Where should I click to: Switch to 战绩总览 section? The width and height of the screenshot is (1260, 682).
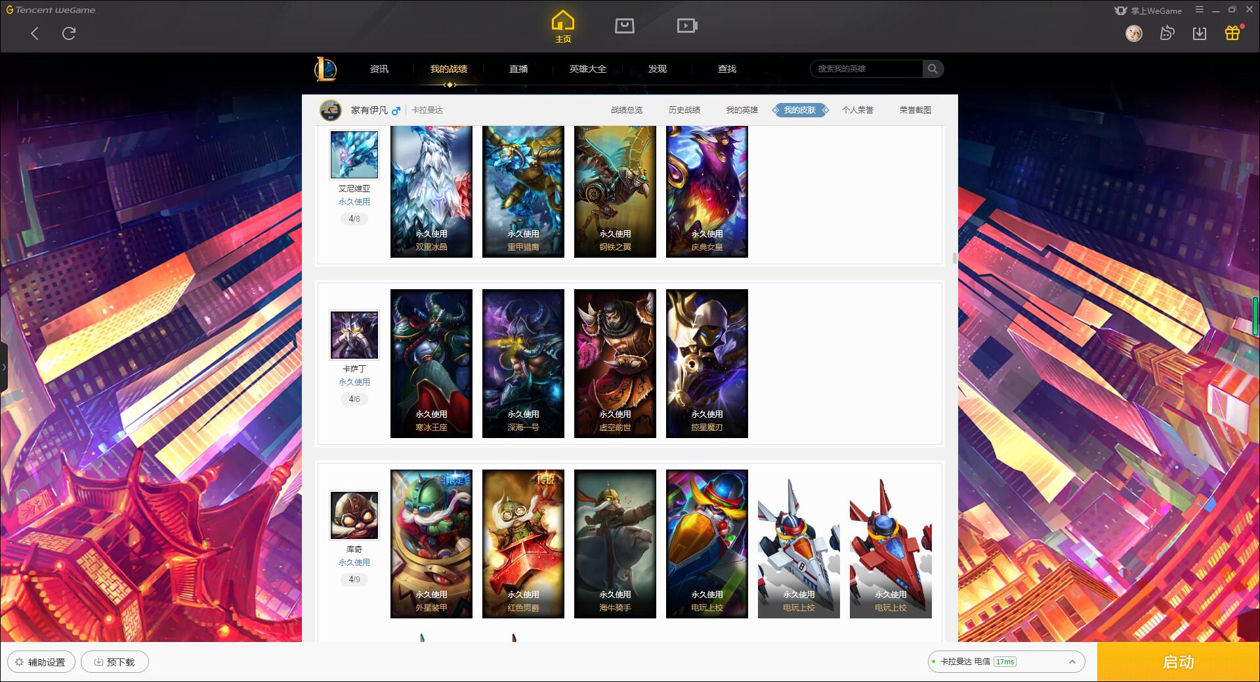[x=627, y=110]
